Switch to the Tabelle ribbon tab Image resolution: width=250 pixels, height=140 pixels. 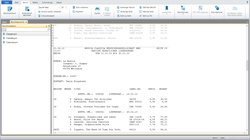tap(35, 2)
